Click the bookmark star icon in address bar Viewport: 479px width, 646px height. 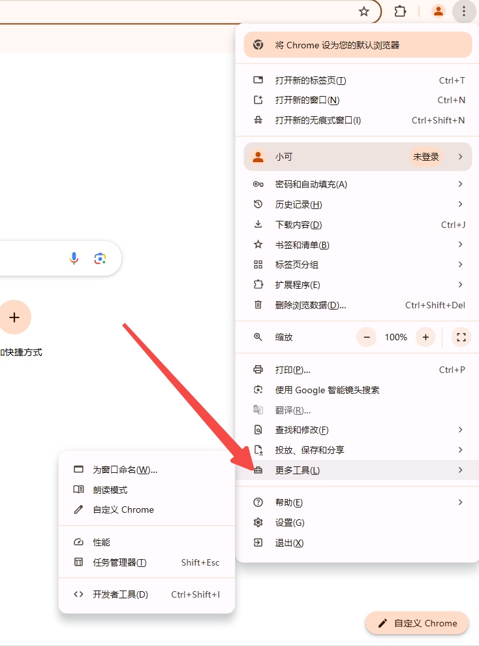(363, 12)
